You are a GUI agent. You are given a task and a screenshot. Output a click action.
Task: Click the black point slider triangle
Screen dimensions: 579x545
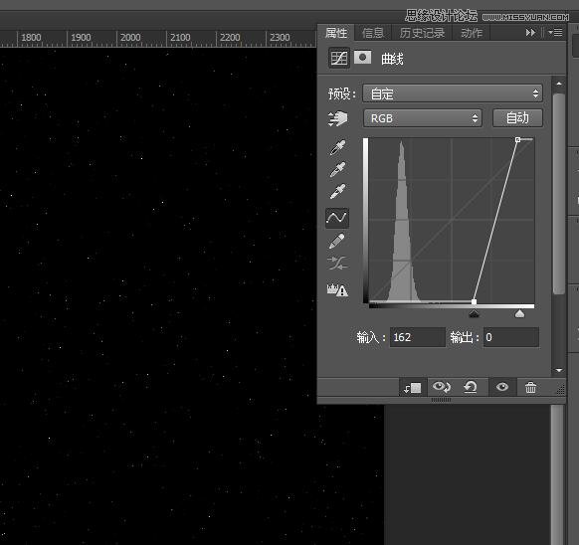tap(474, 314)
